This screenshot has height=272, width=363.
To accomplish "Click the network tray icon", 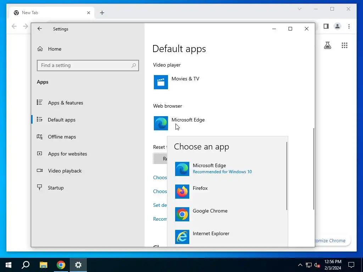I will point(309,265).
